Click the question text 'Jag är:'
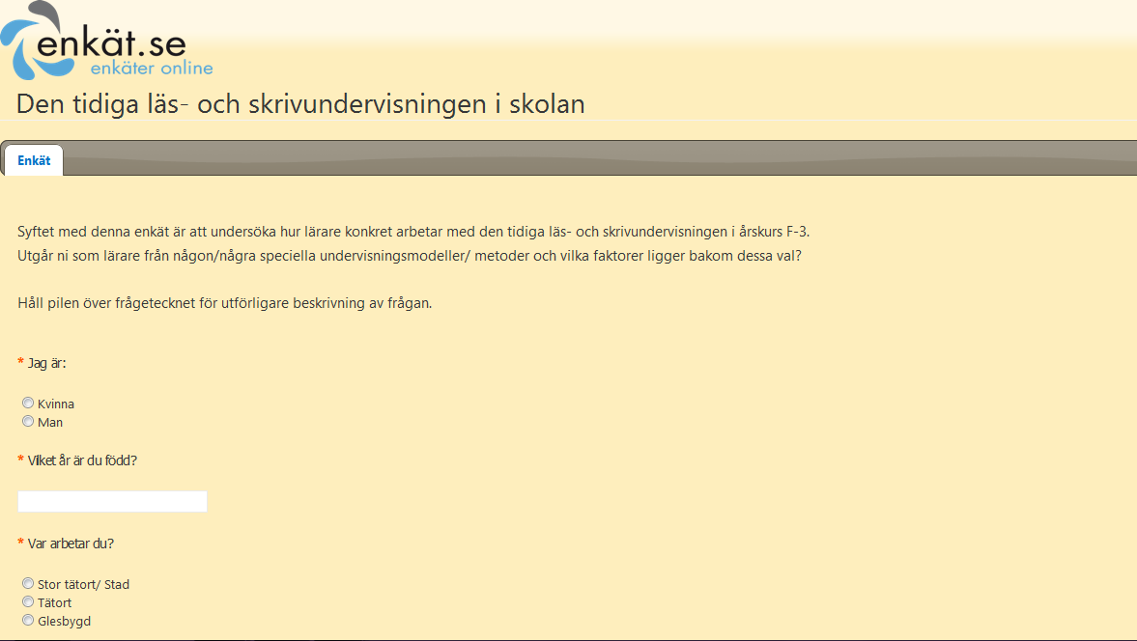The image size is (1137, 641). (x=46, y=363)
